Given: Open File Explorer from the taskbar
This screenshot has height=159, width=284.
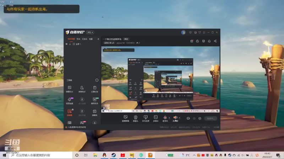Looking at the screenshot, I should 95,155.
